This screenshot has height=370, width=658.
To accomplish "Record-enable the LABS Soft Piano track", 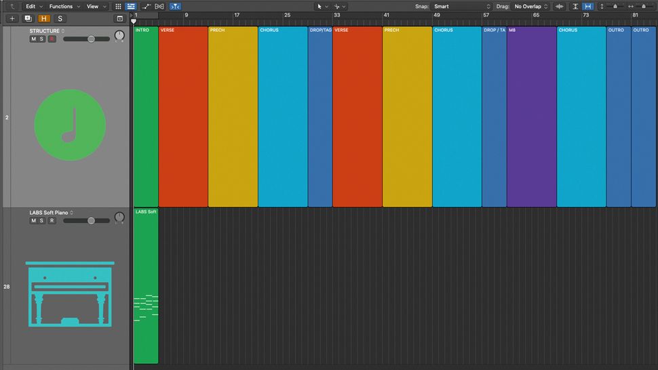I will click(x=52, y=220).
